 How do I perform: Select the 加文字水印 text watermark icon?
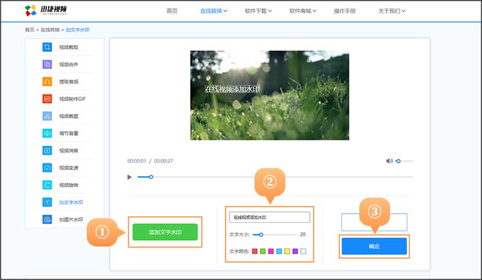(x=47, y=202)
